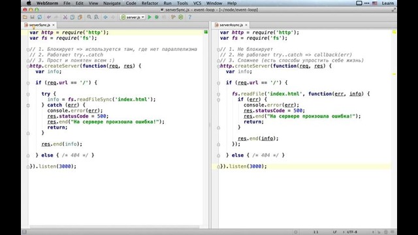The height and width of the screenshot is (235, 418).
Task: Navigate forward with the right arrow icon
Action: (113, 17)
